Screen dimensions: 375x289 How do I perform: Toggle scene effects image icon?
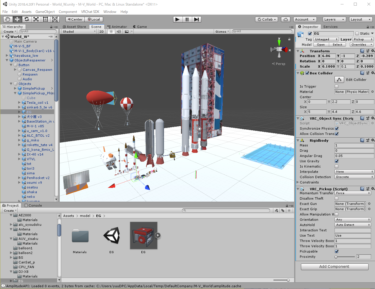pyautogui.click(x=127, y=31)
